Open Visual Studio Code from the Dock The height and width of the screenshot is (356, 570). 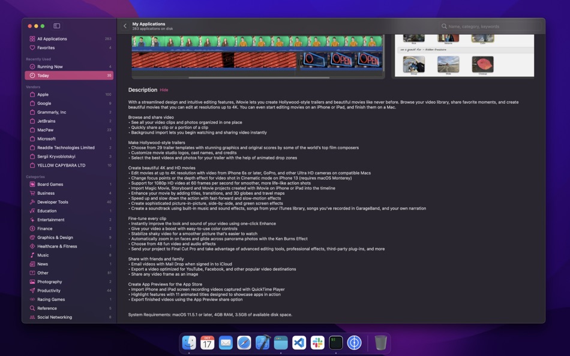coord(299,343)
